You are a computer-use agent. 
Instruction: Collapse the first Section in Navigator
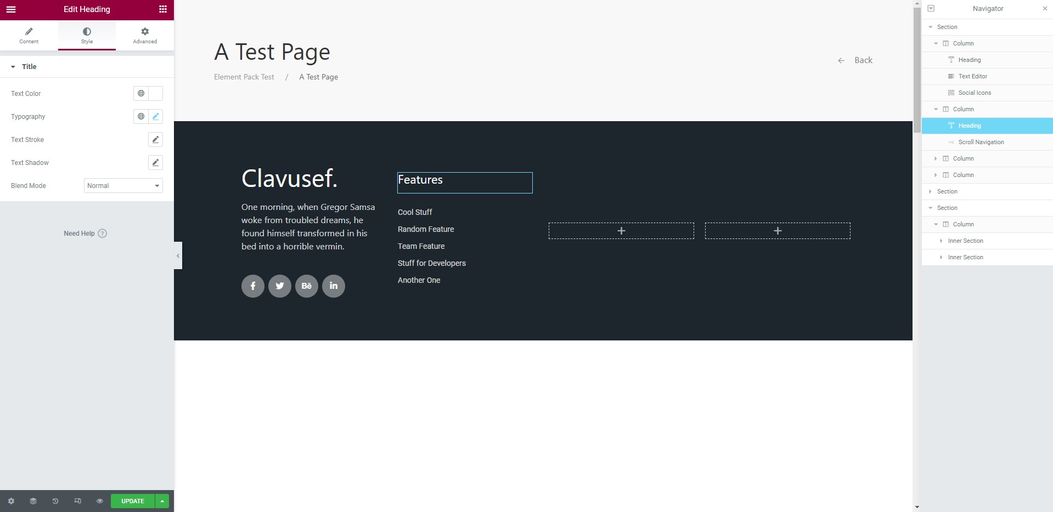pyautogui.click(x=930, y=26)
